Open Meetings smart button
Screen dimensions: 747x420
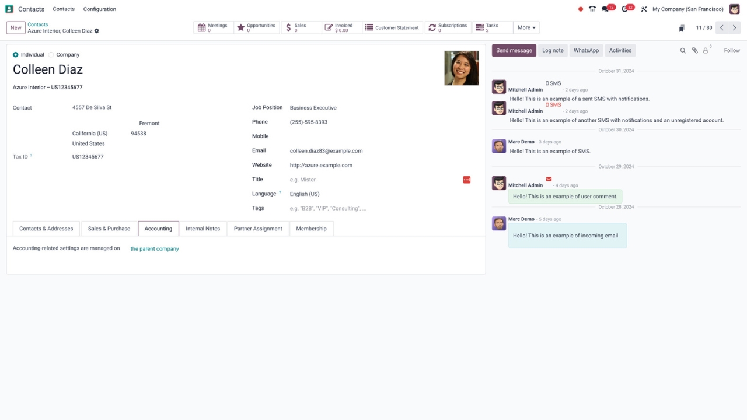(213, 27)
